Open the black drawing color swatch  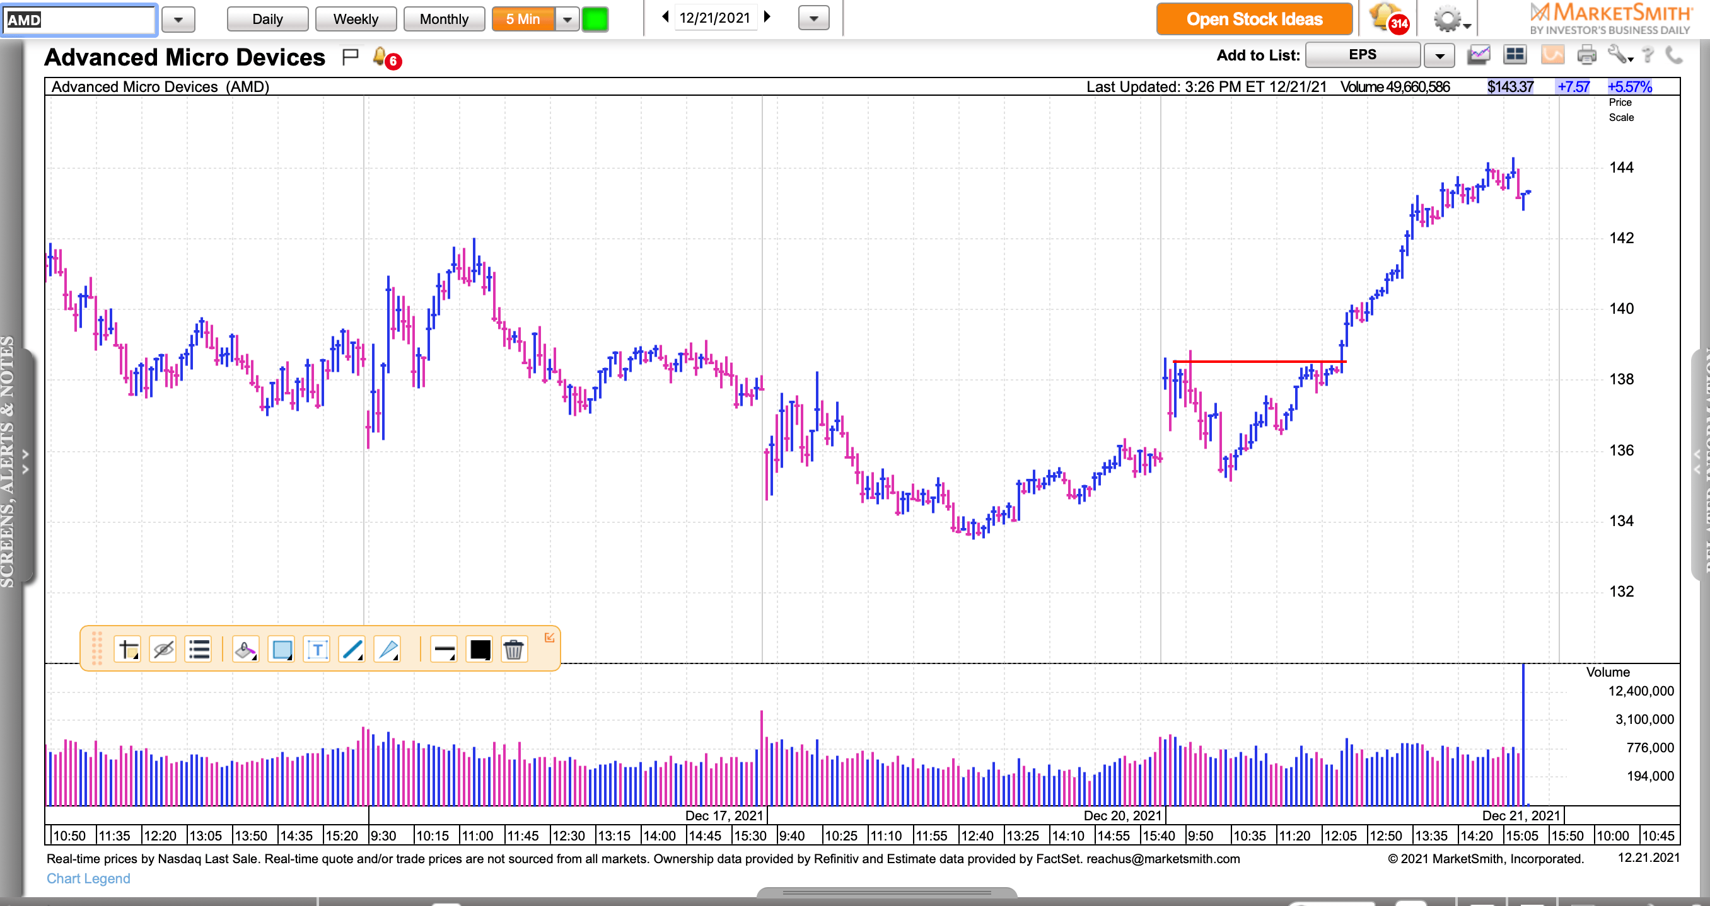(x=479, y=650)
